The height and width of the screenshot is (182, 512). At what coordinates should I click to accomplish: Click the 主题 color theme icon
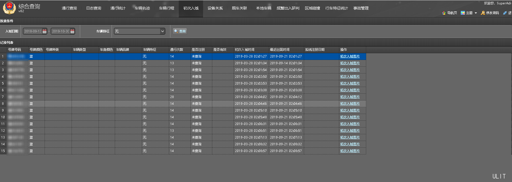[x=463, y=13]
